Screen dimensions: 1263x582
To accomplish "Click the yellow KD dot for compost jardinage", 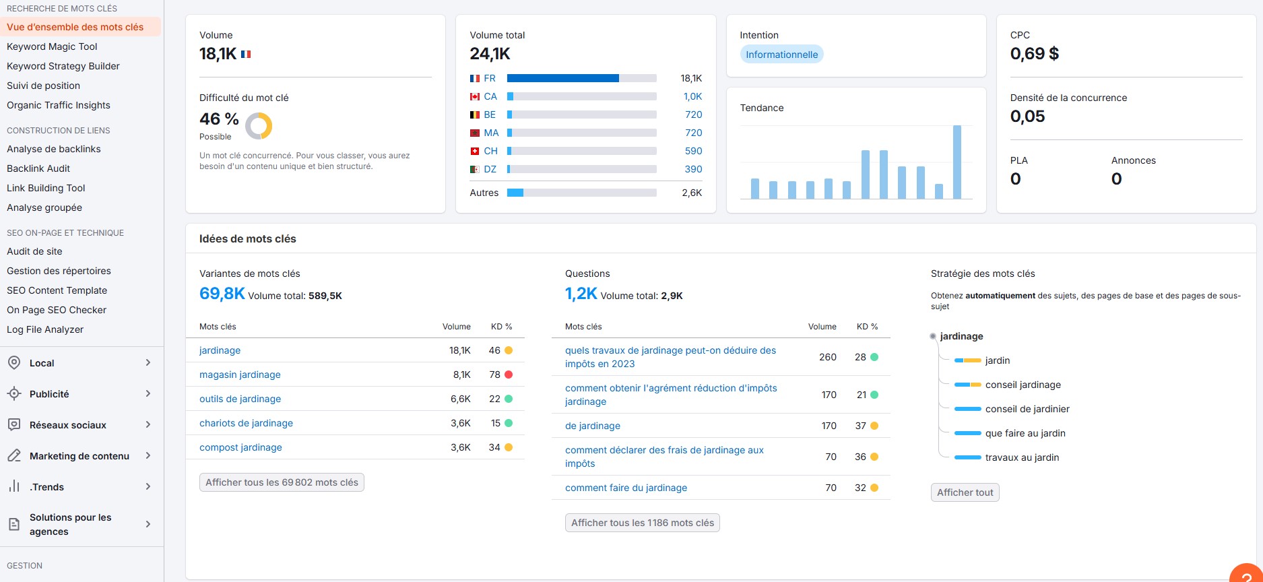I will pyautogui.click(x=509, y=447).
